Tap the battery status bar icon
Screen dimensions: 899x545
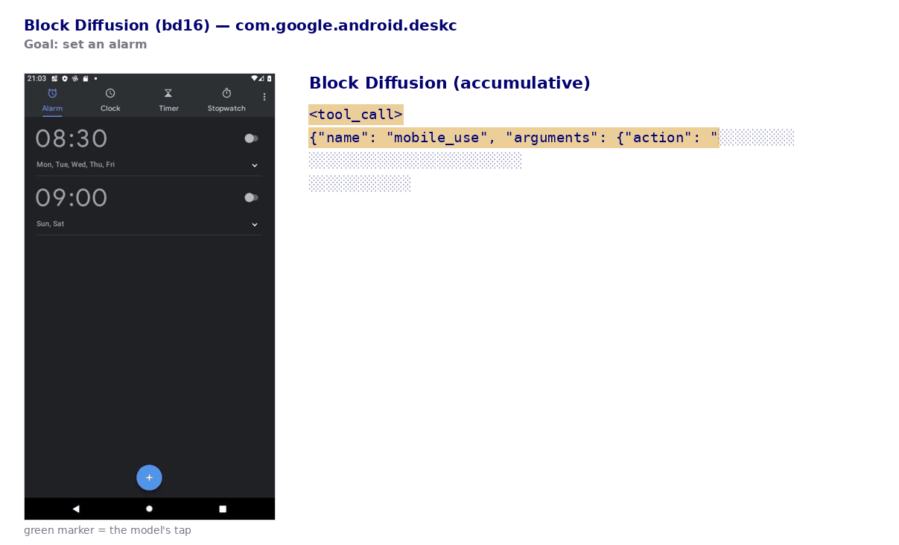270,78
